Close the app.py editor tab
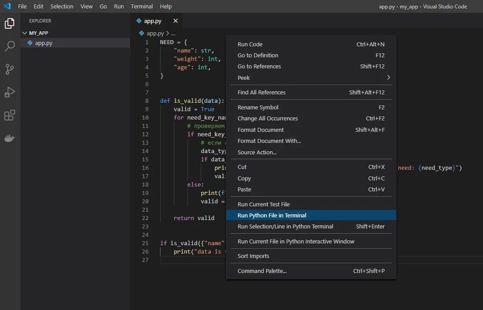Screen dimensions: 483x310 click(176, 21)
